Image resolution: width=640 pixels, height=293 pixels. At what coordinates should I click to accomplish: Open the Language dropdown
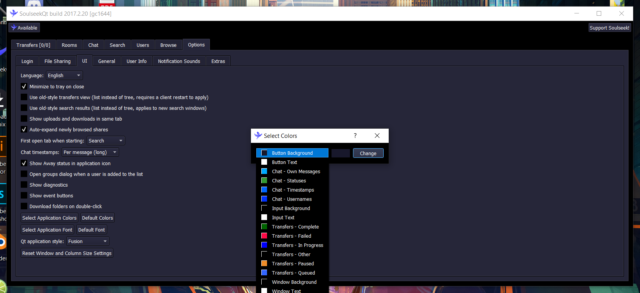tap(64, 76)
